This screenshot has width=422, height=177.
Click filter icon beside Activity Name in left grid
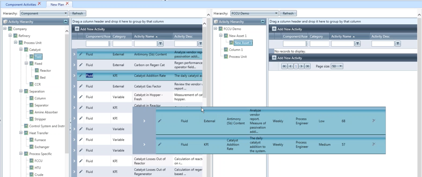click(x=160, y=44)
